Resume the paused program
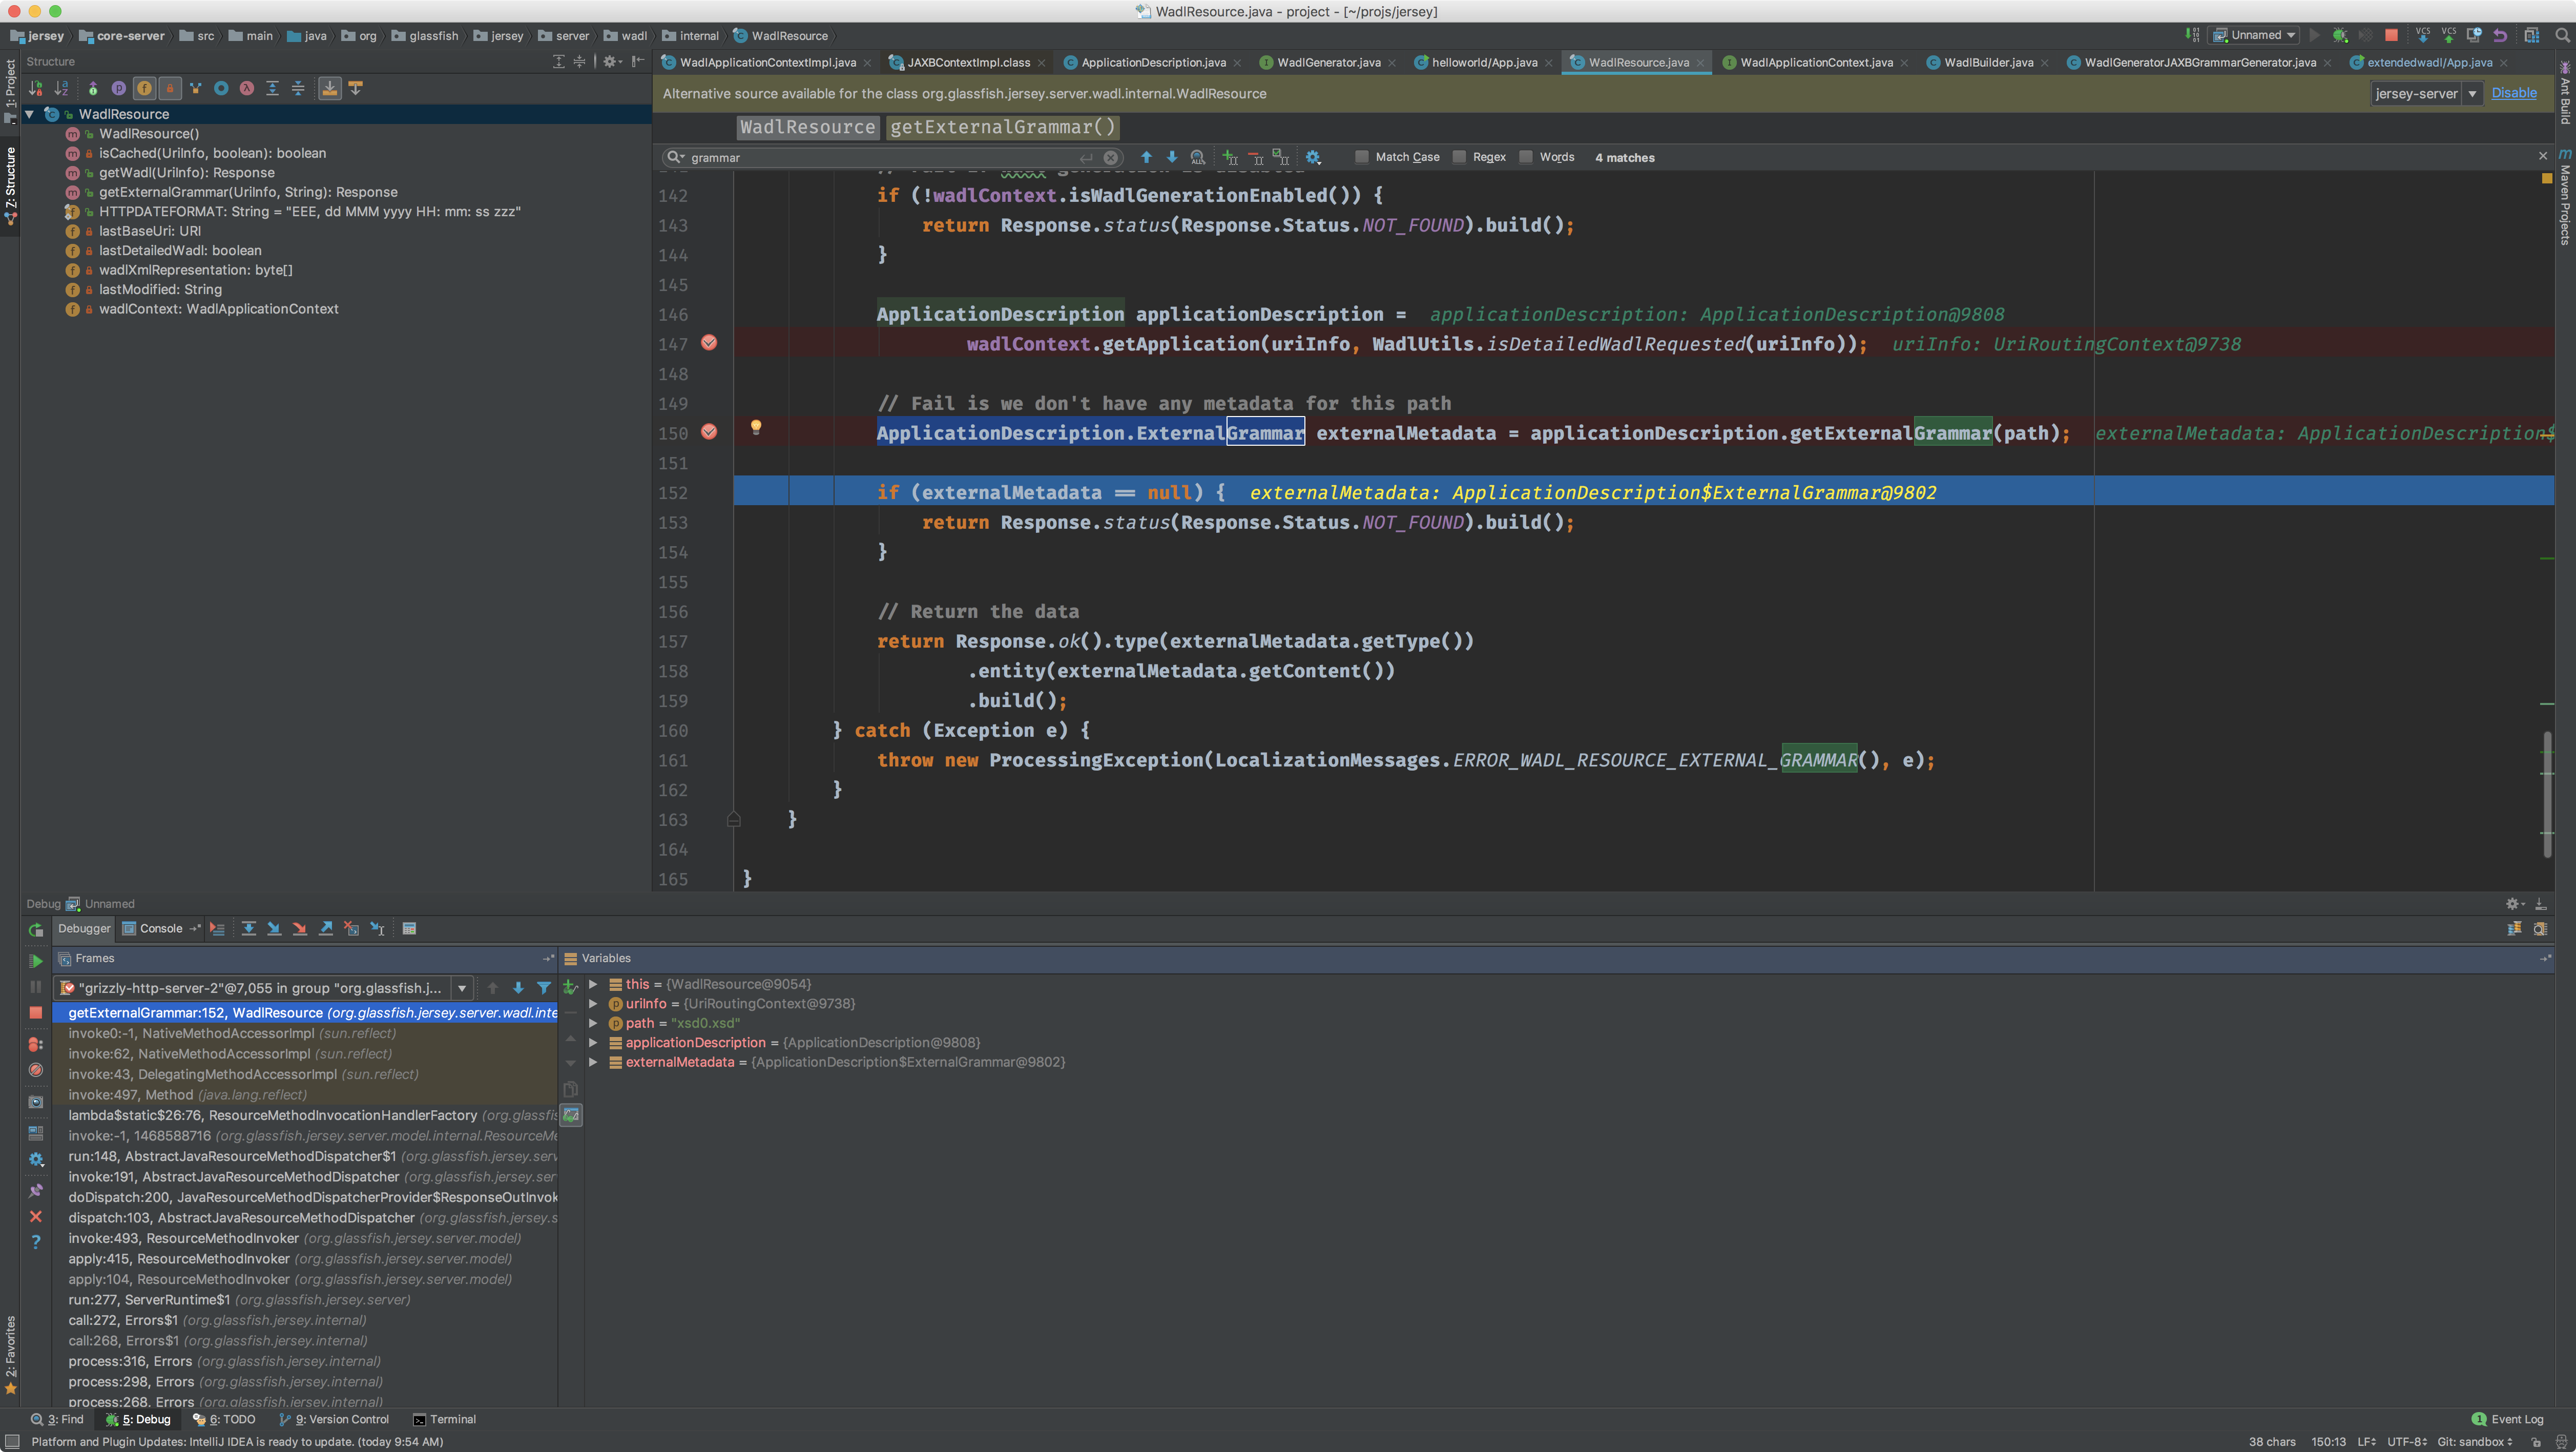The width and height of the screenshot is (2576, 1452). pyautogui.click(x=36, y=961)
